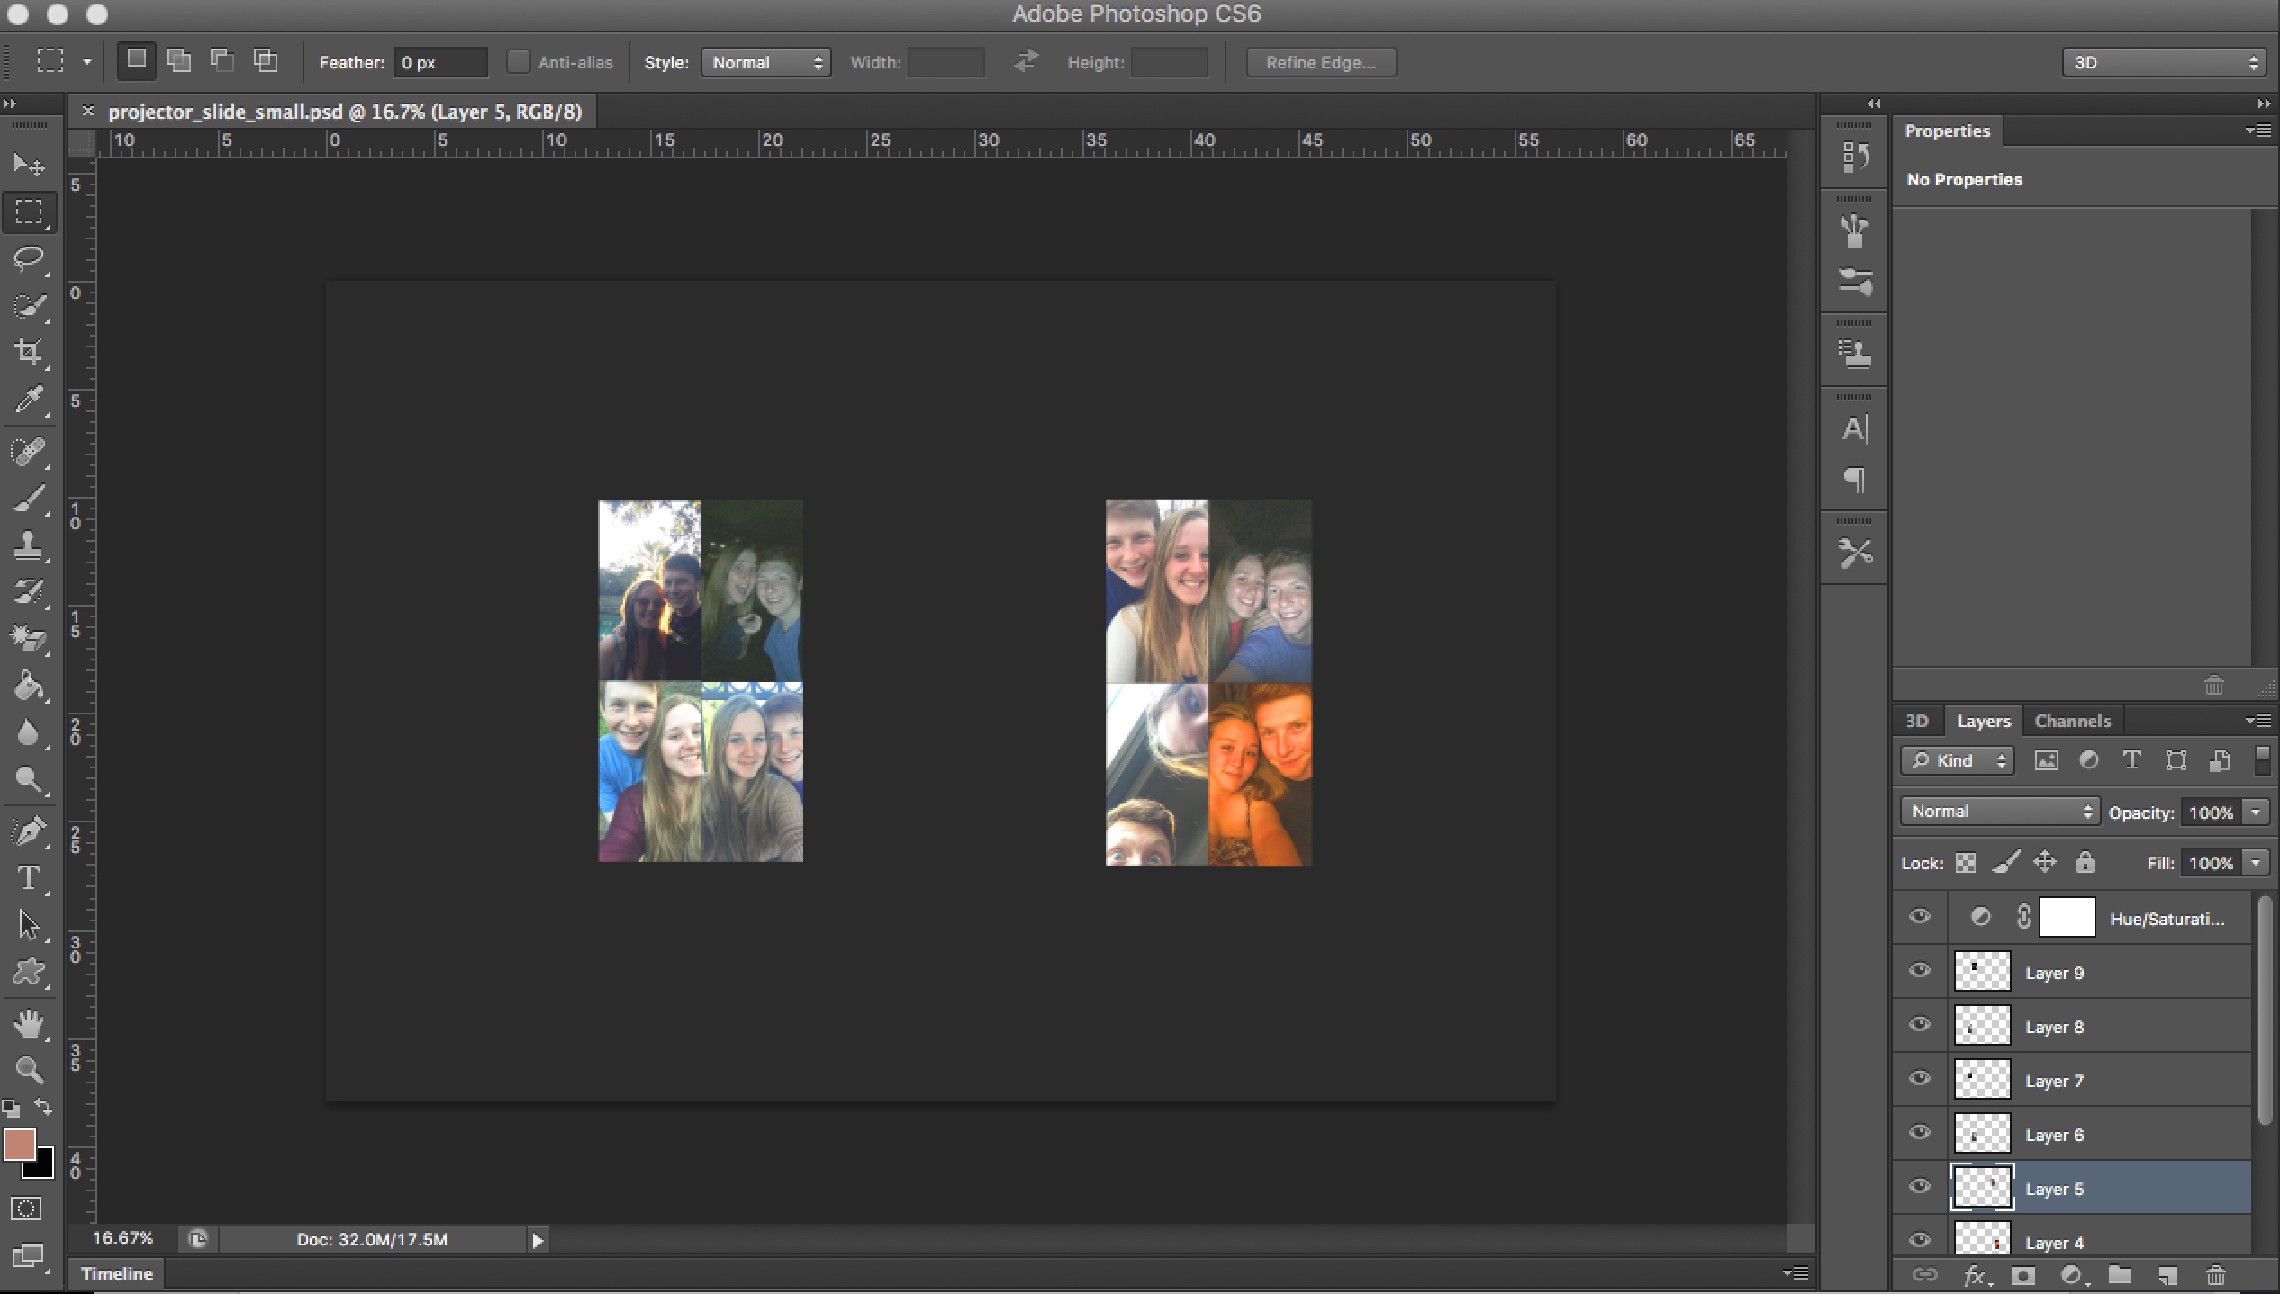The width and height of the screenshot is (2280, 1294).
Task: Enable the Anti-alias checkbox
Action: tap(518, 61)
